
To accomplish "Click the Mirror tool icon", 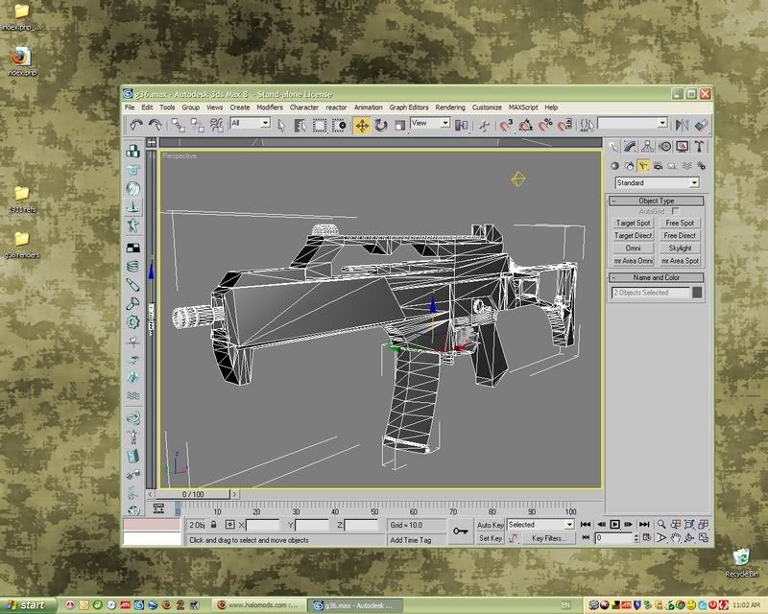I will click(x=682, y=126).
